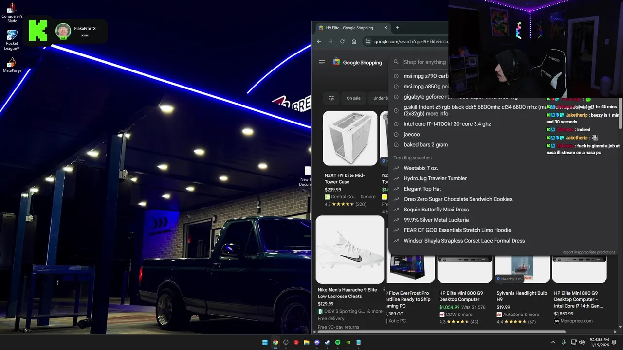Click microphone icon in system tray
The width and height of the screenshot is (623, 350).
click(564, 342)
